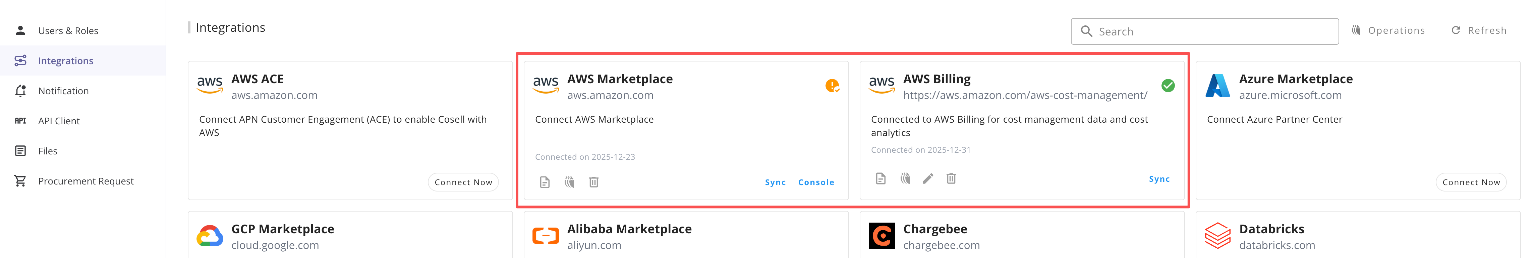1533x258 pixels.
Task: Delete AWS Billing using its trash icon
Action: click(952, 178)
